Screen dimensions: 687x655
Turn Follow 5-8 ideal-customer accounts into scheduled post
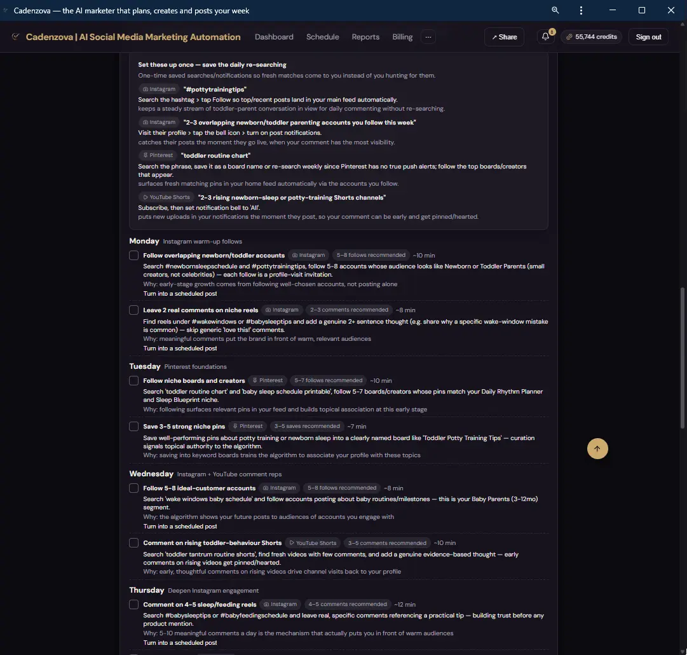[180, 526]
